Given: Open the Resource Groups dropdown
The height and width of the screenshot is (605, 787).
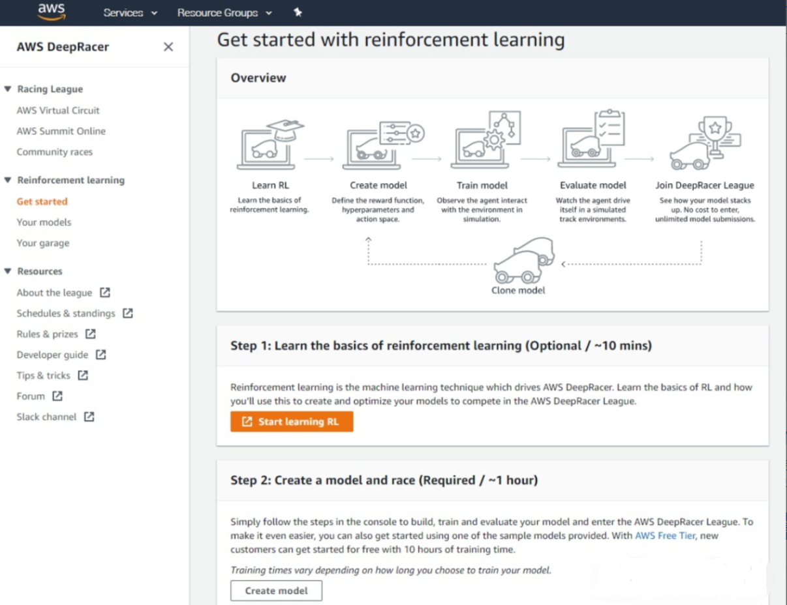Looking at the screenshot, I should point(224,12).
